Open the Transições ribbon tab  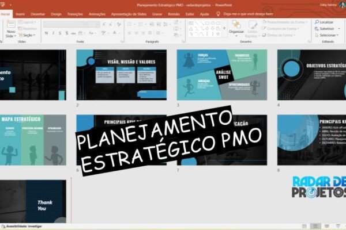pyautogui.click(x=75, y=13)
